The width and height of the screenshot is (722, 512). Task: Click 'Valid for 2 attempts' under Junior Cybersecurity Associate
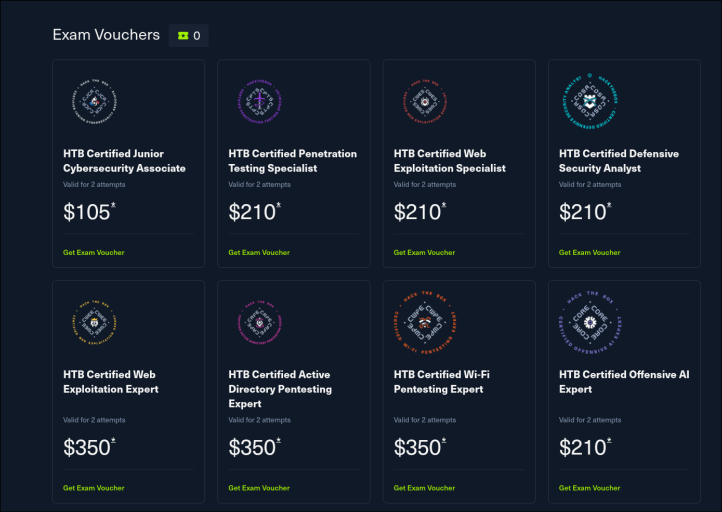[94, 185]
